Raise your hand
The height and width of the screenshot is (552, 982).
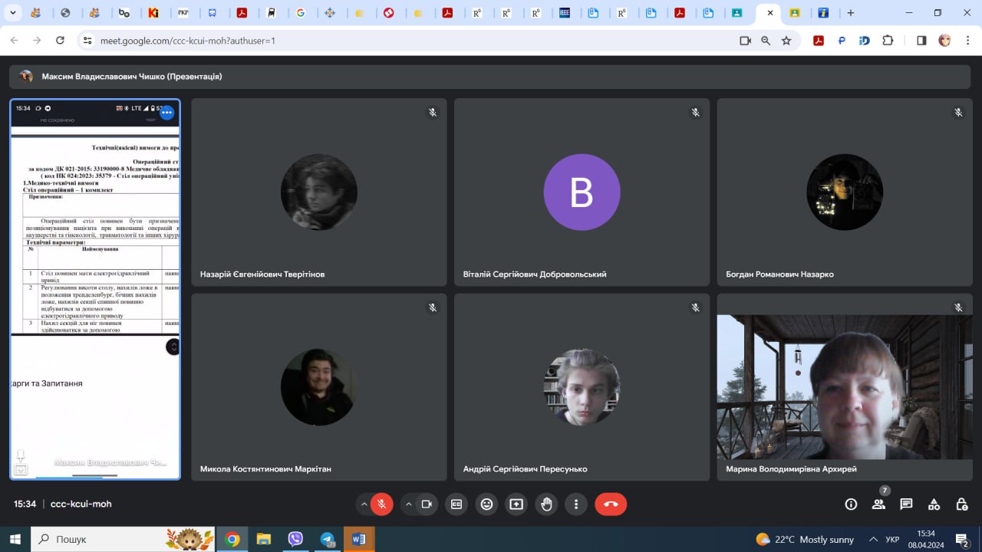[x=546, y=504]
